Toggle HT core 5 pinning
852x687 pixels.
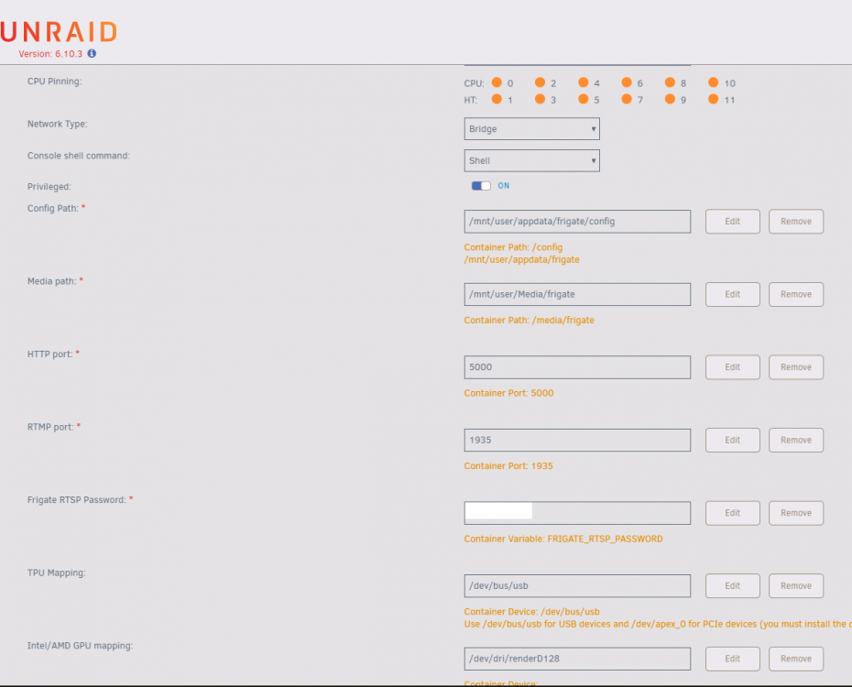pyautogui.click(x=584, y=99)
